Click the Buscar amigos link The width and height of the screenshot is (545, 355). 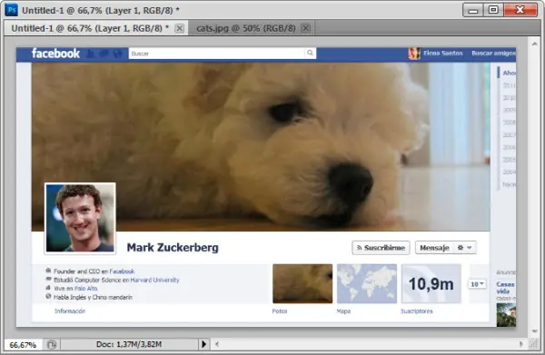(493, 54)
